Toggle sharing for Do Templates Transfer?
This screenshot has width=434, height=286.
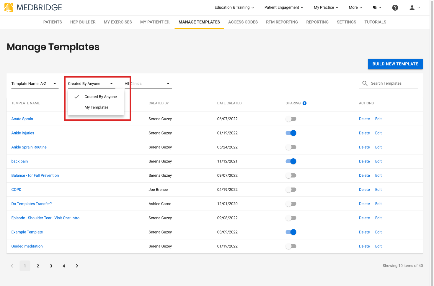291,204
